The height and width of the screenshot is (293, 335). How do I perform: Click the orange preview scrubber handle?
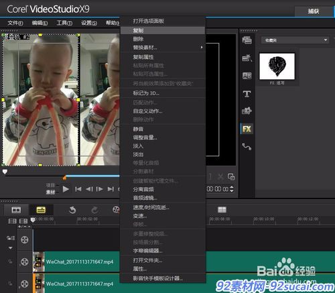tap(64, 178)
